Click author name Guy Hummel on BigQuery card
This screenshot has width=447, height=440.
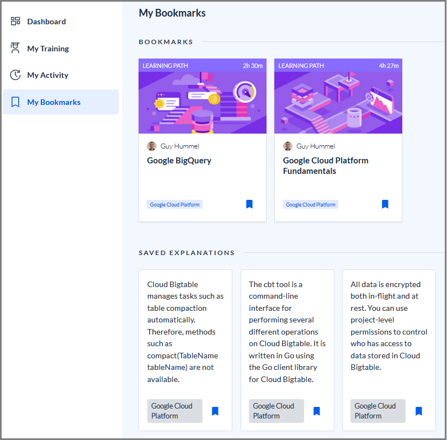(179, 146)
